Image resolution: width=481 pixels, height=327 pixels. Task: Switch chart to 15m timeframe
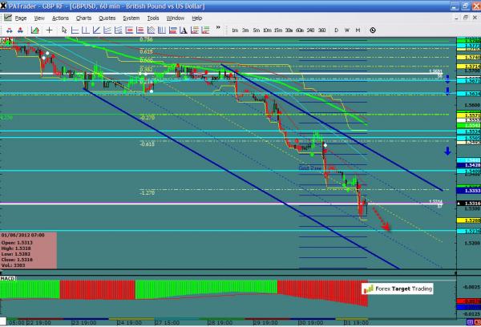[277, 30]
